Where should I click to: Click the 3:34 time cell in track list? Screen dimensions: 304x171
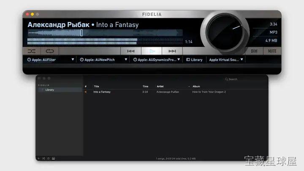point(145,92)
